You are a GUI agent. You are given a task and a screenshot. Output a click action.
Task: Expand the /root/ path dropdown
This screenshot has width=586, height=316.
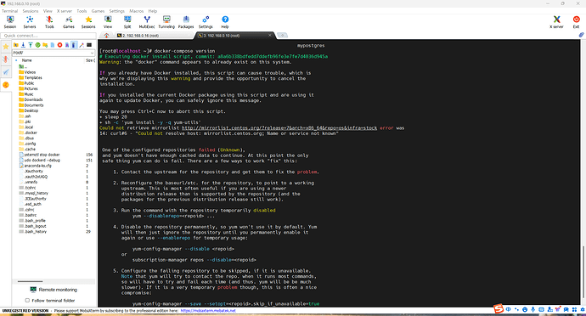coord(92,53)
